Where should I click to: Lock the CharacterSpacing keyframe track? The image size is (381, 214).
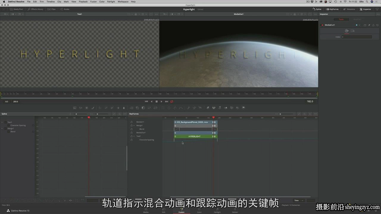[131, 140]
